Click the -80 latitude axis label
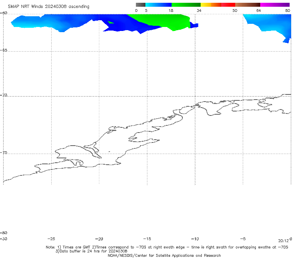Viewport: 294px width, 258px height. coord(4,233)
